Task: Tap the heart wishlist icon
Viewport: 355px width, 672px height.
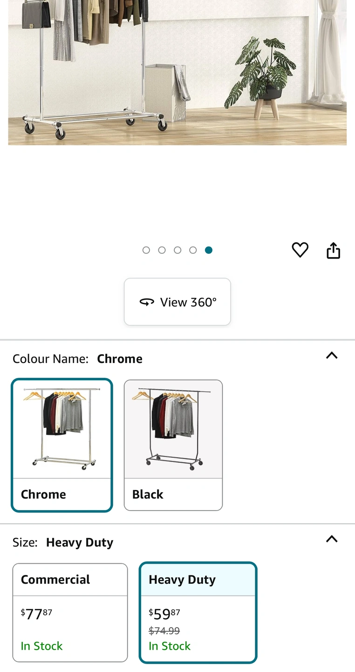Action: click(300, 250)
